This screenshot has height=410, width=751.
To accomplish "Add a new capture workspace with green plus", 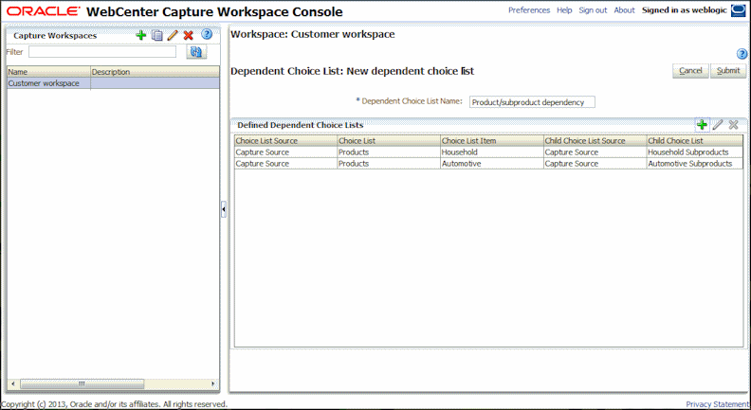I will [140, 35].
